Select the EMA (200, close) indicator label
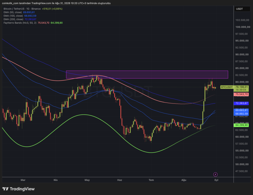This screenshot has height=195, width=253. [x=13, y=19]
